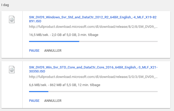Pause the Windows Server 2012 R2 download
174x111 pixels.
click(34, 51)
